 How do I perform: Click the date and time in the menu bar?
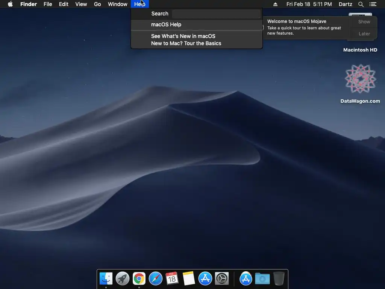pyautogui.click(x=309, y=4)
